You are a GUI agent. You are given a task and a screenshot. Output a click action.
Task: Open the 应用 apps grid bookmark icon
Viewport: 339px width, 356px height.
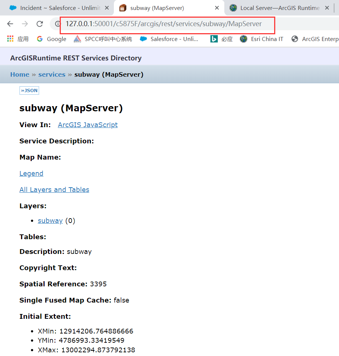point(10,39)
